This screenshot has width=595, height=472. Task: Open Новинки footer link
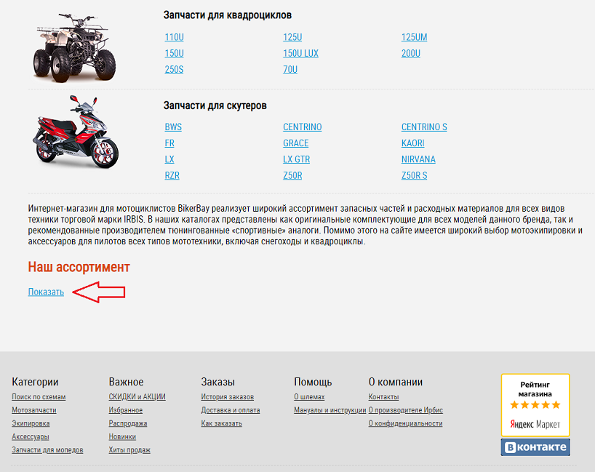pos(122,436)
